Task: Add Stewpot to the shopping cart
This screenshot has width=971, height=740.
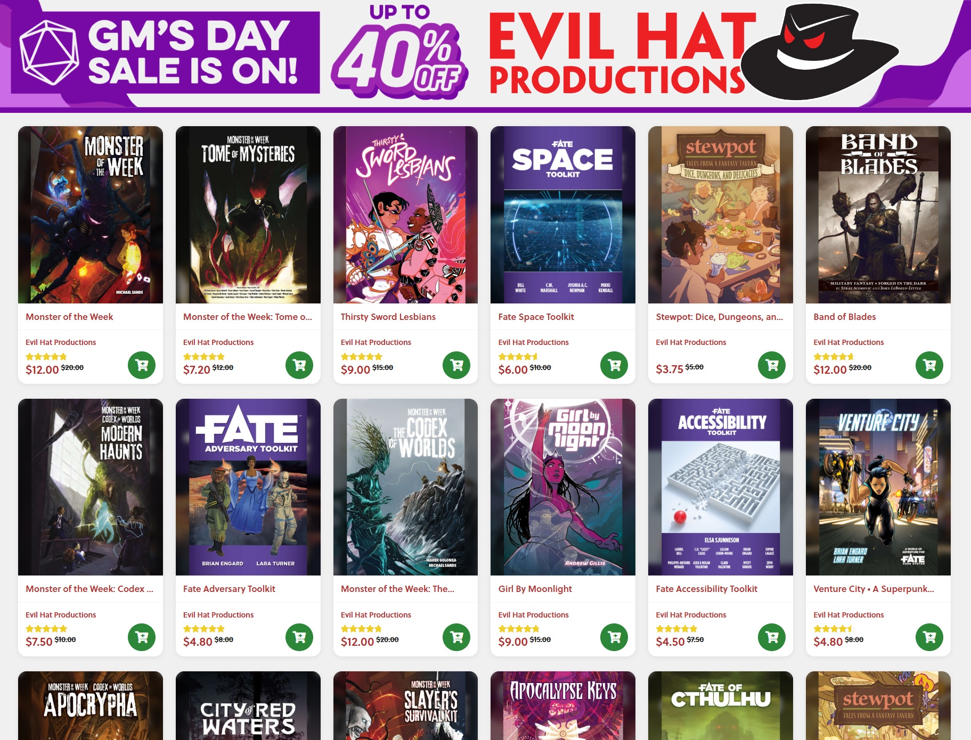Action: point(772,365)
